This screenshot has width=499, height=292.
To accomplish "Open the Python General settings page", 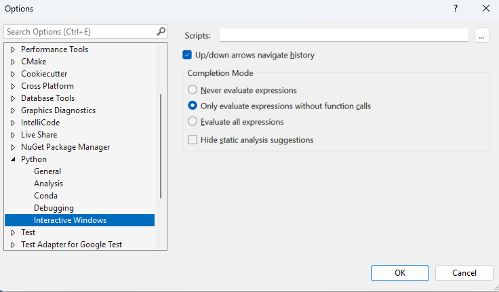I will (x=47, y=171).
